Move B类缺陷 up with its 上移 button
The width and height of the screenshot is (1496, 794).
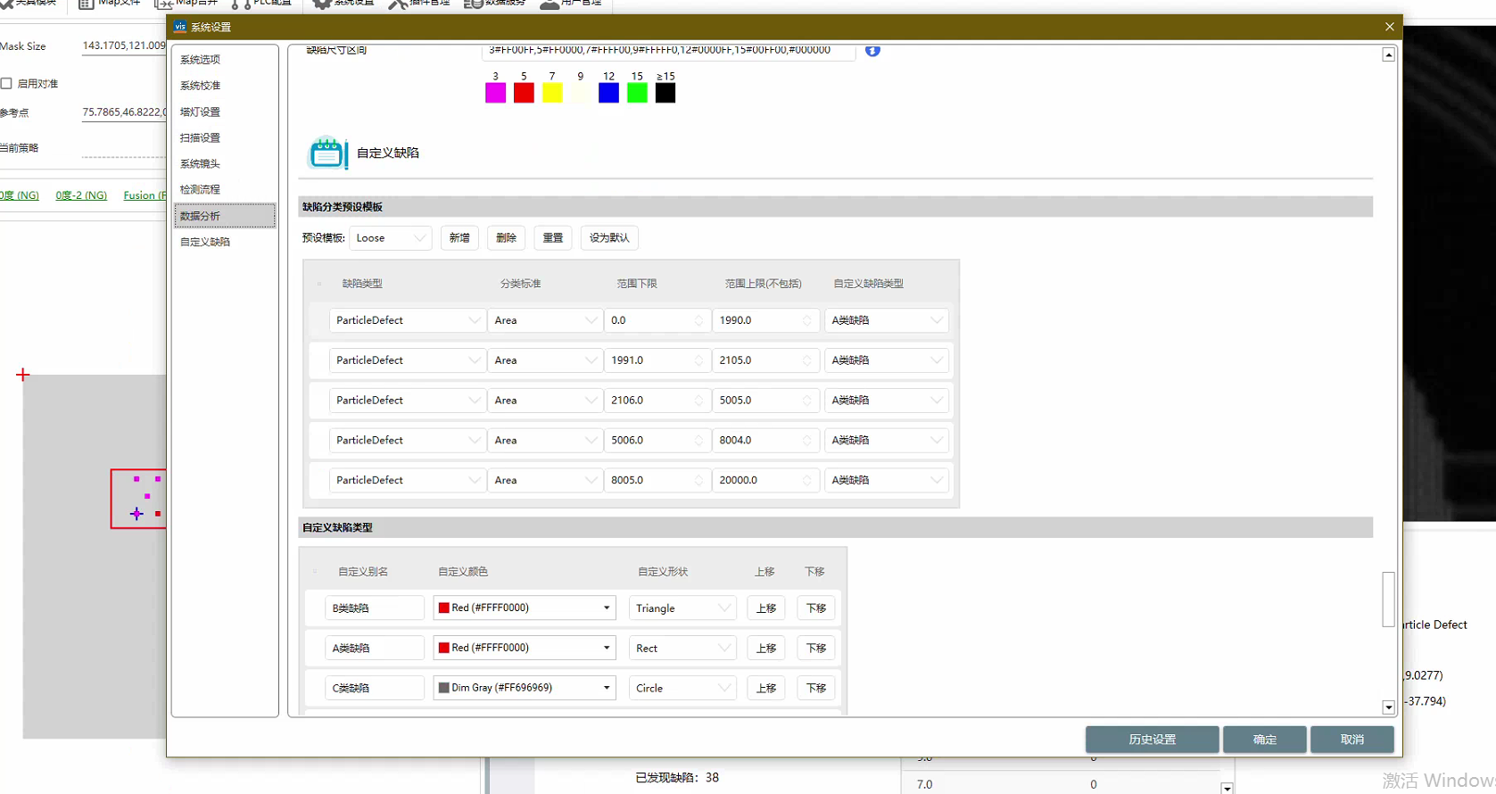pyautogui.click(x=766, y=608)
